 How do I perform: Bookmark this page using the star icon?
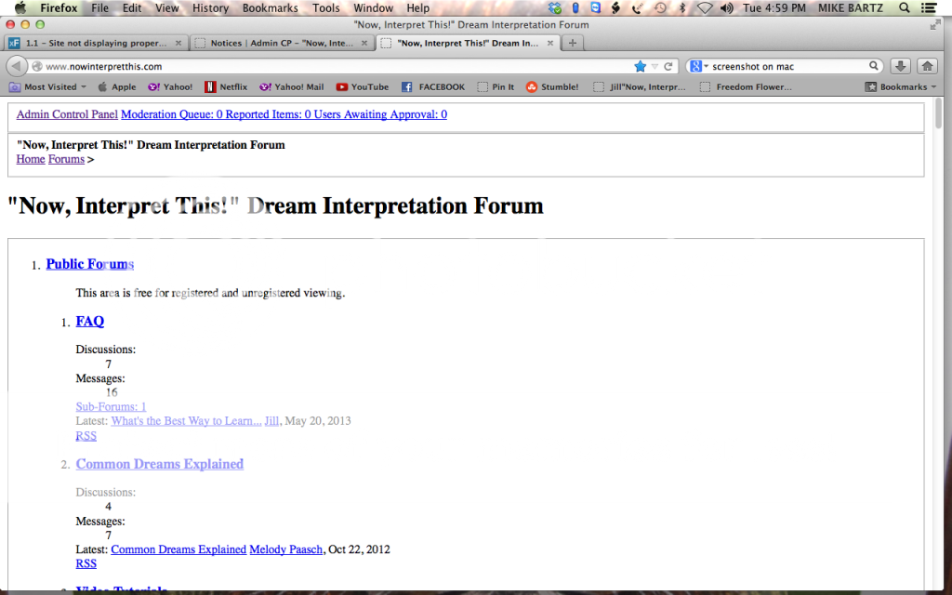click(x=639, y=65)
